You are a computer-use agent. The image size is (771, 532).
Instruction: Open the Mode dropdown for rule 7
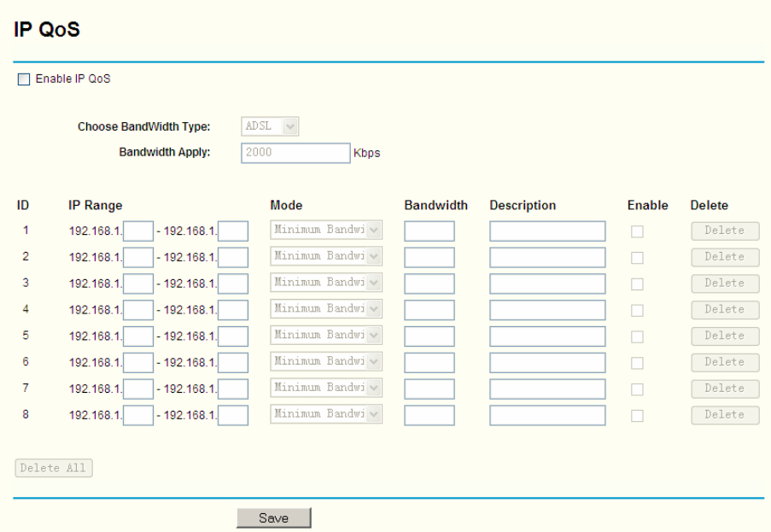tap(326, 389)
